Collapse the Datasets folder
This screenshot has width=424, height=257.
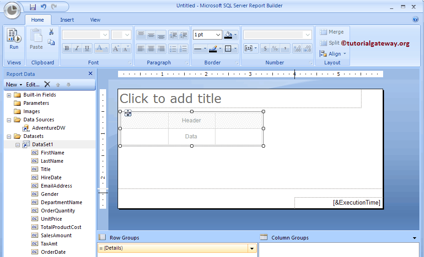click(9, 137)
